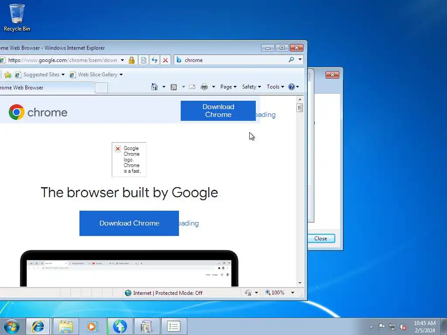The image size is (447, 335).
Task: Click 'The browser built by Google' heading
Action: pyautogui.click(x=129, y=192)
